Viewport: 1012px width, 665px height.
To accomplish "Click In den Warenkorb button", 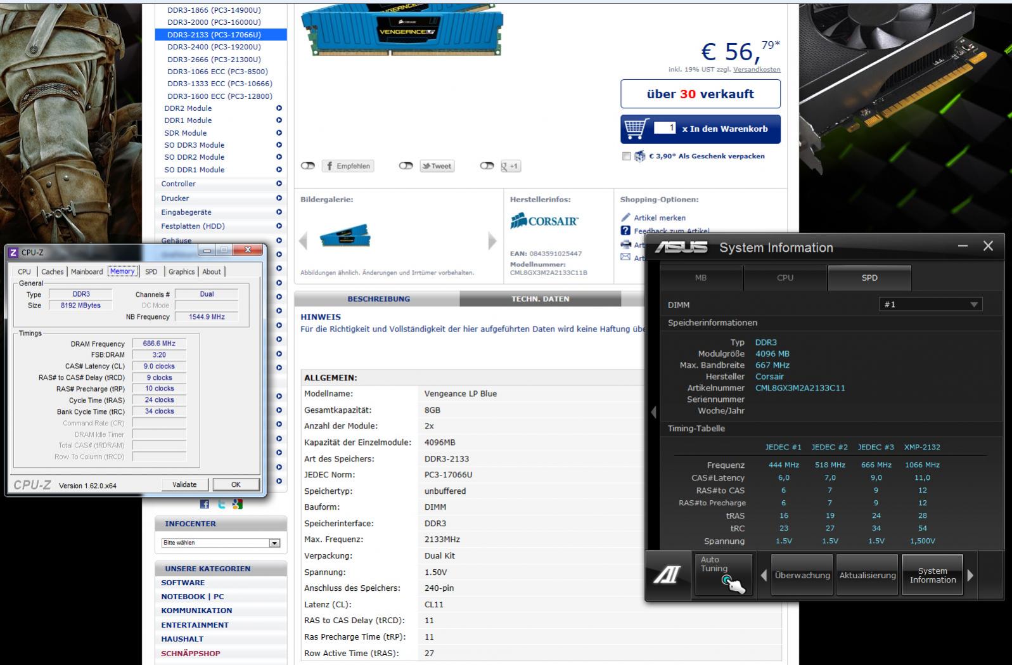I will click(x=700, y=129).
